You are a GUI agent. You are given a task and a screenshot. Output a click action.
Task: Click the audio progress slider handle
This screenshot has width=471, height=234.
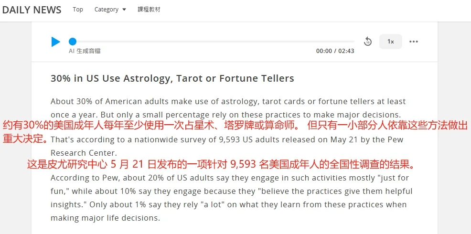(x=73, y=42)
